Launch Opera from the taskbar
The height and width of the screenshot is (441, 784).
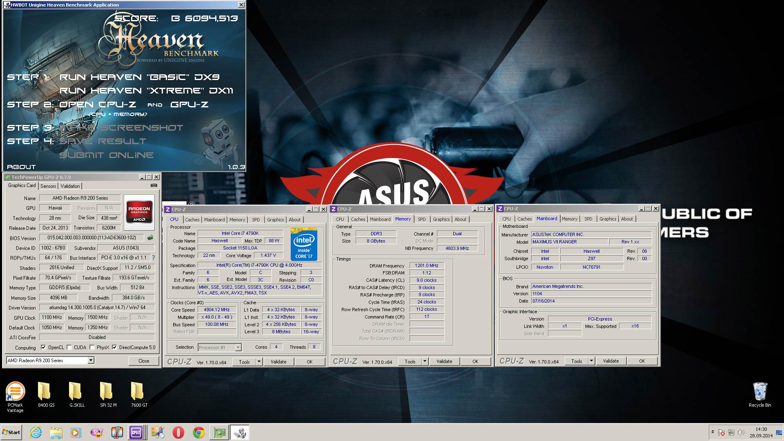pyautogui.click(x=178, y=432)
